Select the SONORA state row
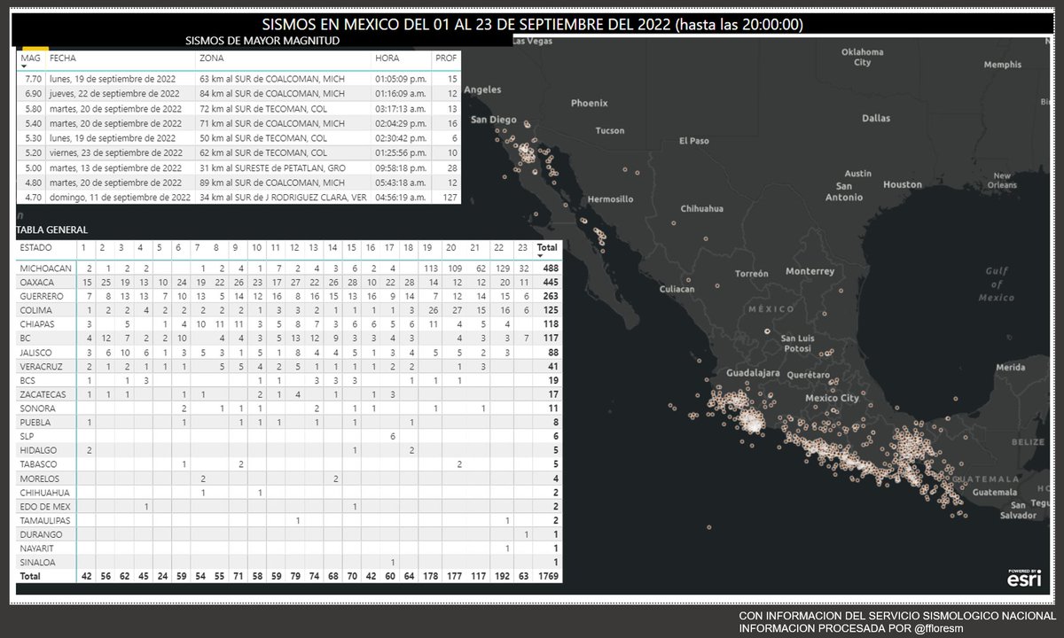The width and height of the screenshot is (1064, 638). pyautogui.click(x=289, y=408)
